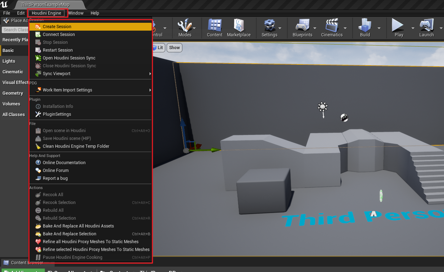This screenshot has height=272, width=444.
Task: Click the Search Classes input field
Action: point(15,30)
